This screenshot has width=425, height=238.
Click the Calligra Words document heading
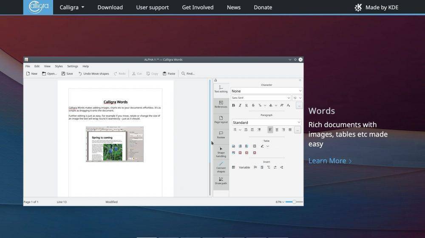pyautogui.click(x=116, y=102)
